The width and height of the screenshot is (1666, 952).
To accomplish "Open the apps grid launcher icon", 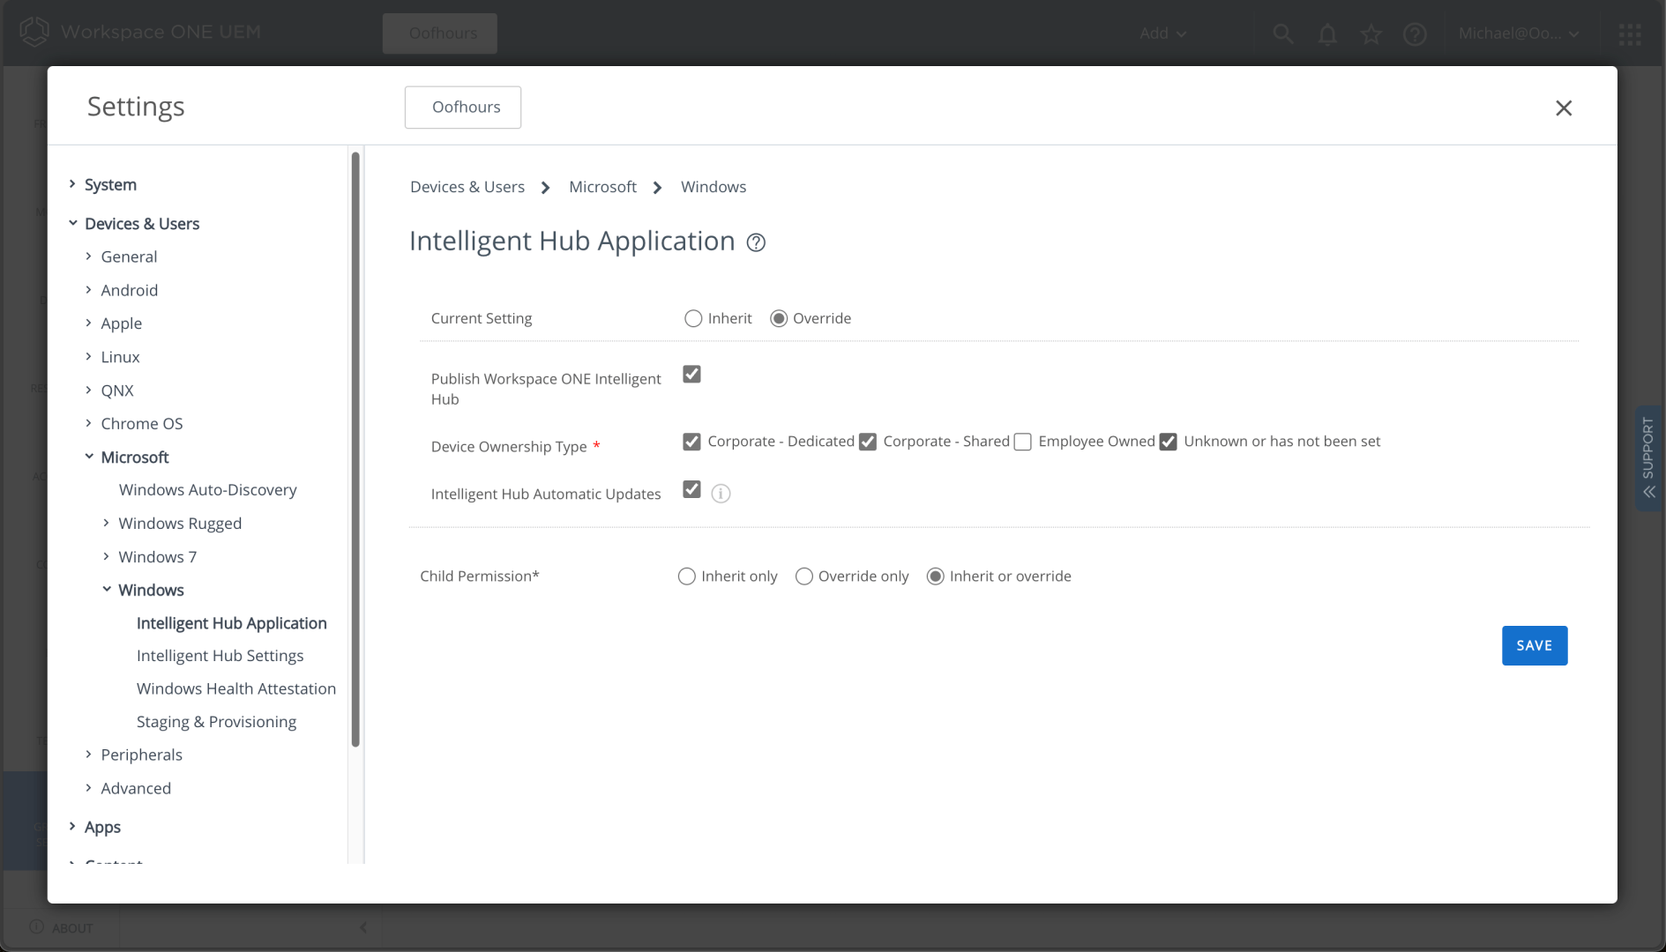I will coord(1629,33).
